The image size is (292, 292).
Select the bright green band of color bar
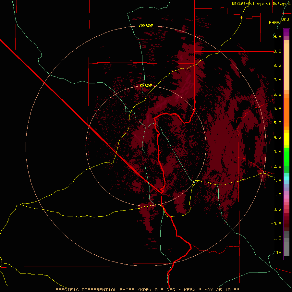[286, 156]
